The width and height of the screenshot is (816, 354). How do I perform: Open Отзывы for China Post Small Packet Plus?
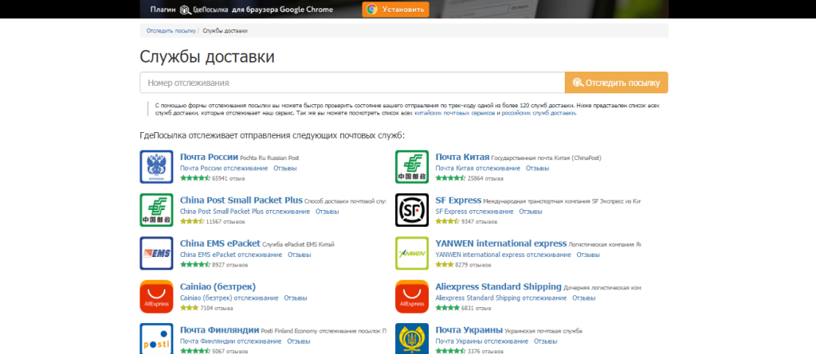coord(327,212)
